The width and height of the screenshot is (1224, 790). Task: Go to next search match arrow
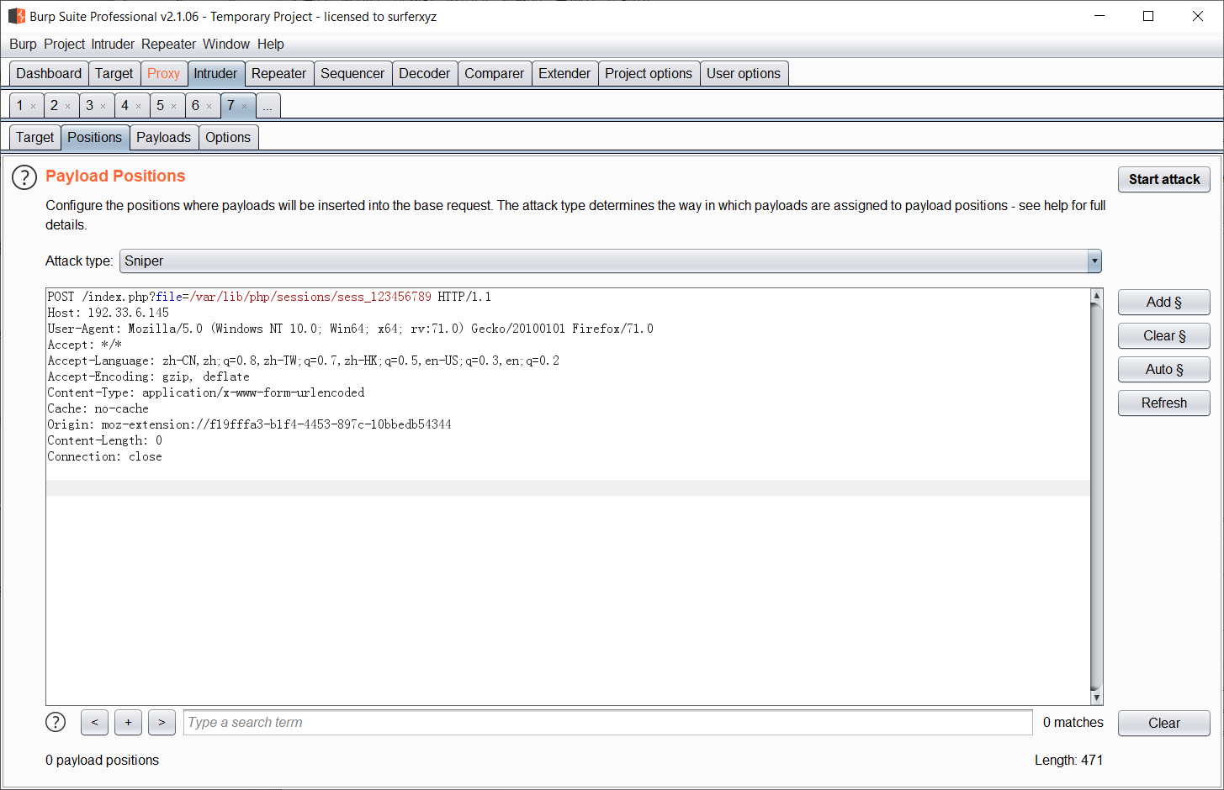[162, 722]
